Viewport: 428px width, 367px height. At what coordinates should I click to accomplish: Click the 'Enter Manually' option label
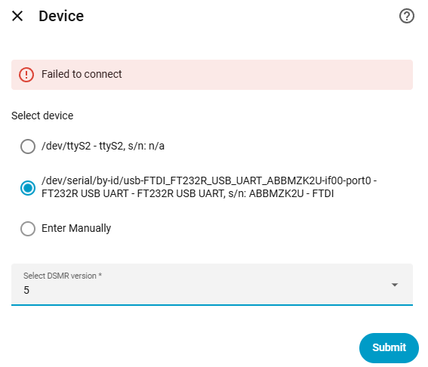point(76,228)
